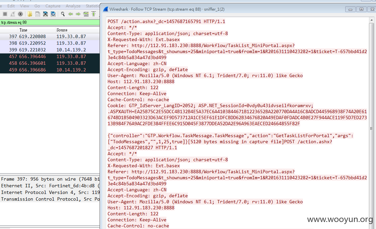The width and height of the screenshot is (376, 229).
Task: Go forward to next packet with right arrow
Action: [78, 14]
